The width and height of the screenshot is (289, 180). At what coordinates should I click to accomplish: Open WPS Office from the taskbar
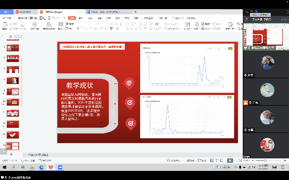(x=51, y=167)
